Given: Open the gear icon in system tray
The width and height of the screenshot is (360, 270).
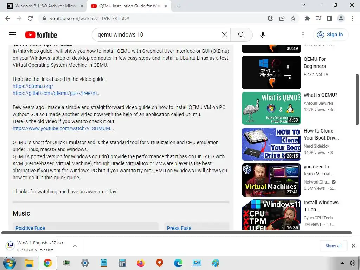Looking at the screenshot, I should (x=353, y=263).
